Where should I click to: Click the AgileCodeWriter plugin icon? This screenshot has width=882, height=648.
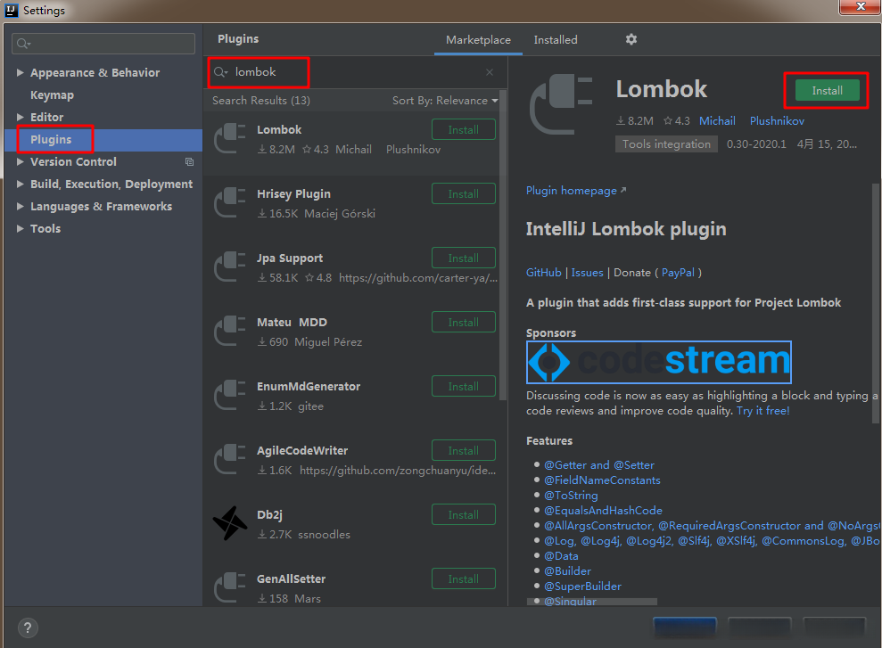click(229, 459)
